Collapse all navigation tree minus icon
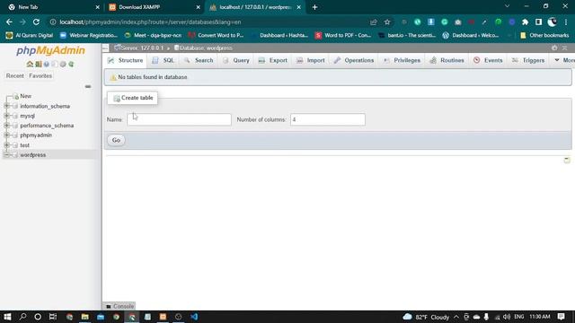Viewport: 575px width, 323px height. 88,86
